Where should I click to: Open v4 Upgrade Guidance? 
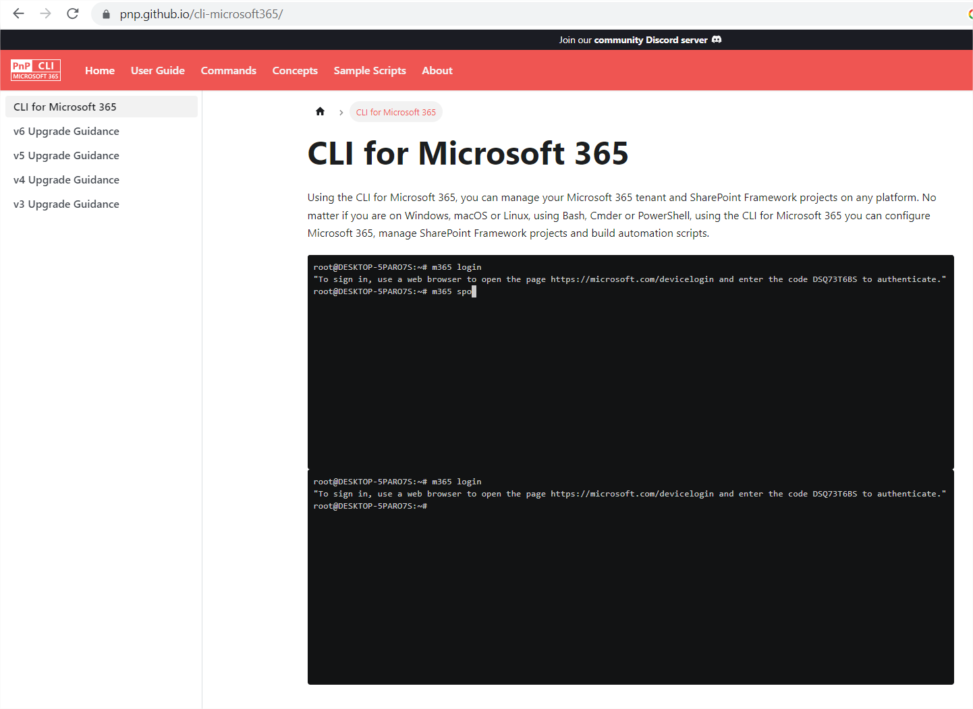click(66, 179)
